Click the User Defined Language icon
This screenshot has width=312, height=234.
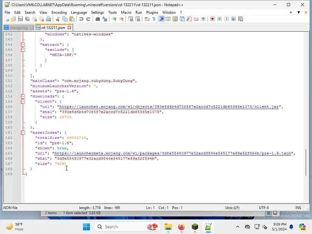(x=168, y=19)
